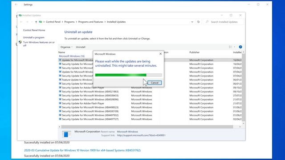Image resolution: width=285 pixels, height=160 pixels.
Task: Expand the address bar history dropdown
Action: click(192, 22)
